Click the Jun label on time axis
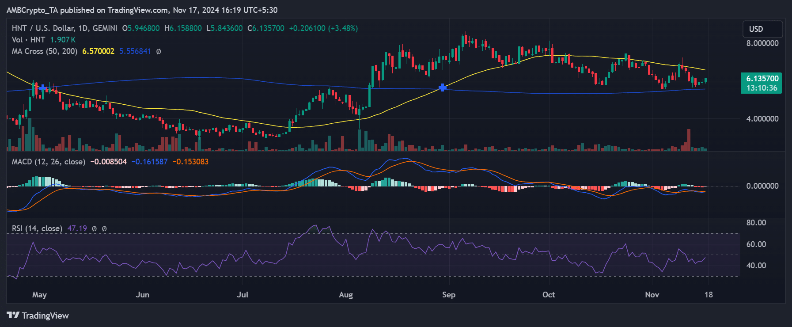The height and width of the screenshot is (327, 792). pos(143,295)
